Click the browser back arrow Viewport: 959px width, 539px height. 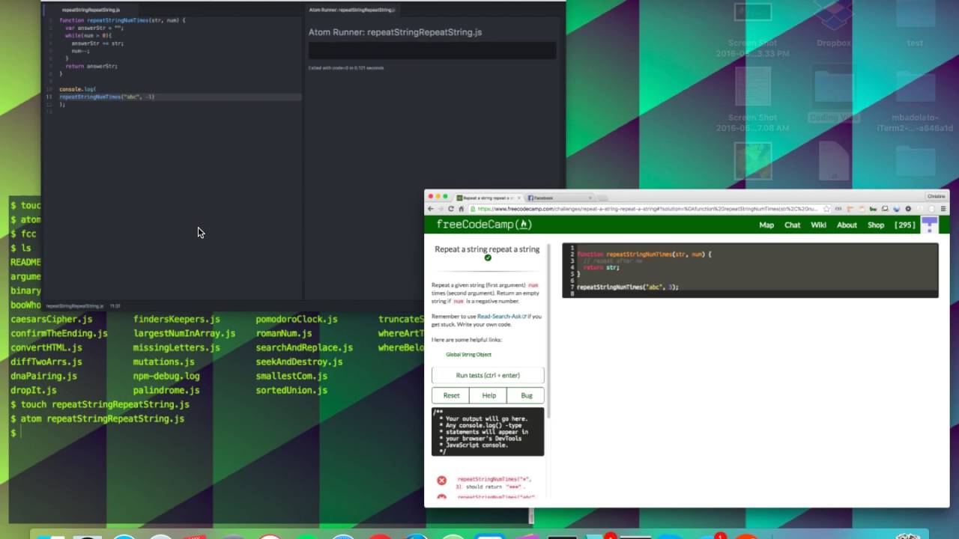coord(431,209)
